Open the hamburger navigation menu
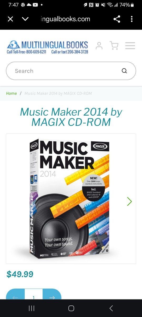Screen dimensions: 142x317 point(130,46)
